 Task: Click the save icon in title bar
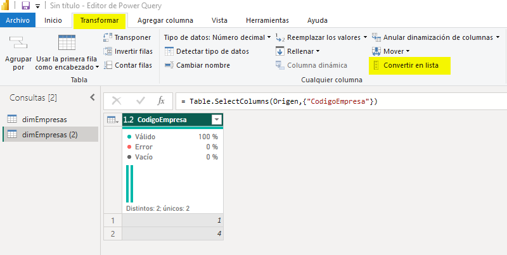coord(25,6)
